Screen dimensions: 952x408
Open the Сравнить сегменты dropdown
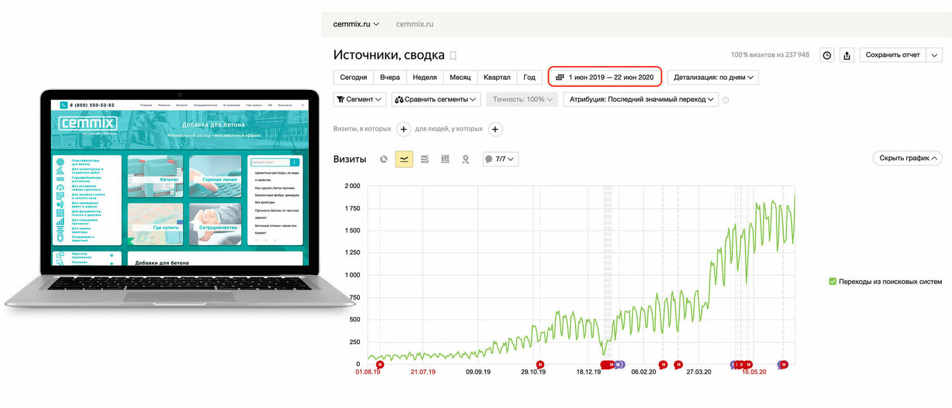[436, 99]
